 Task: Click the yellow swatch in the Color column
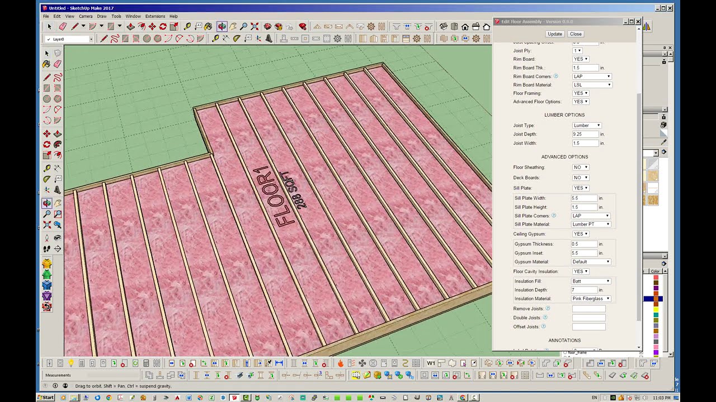[x=656, y=309]
